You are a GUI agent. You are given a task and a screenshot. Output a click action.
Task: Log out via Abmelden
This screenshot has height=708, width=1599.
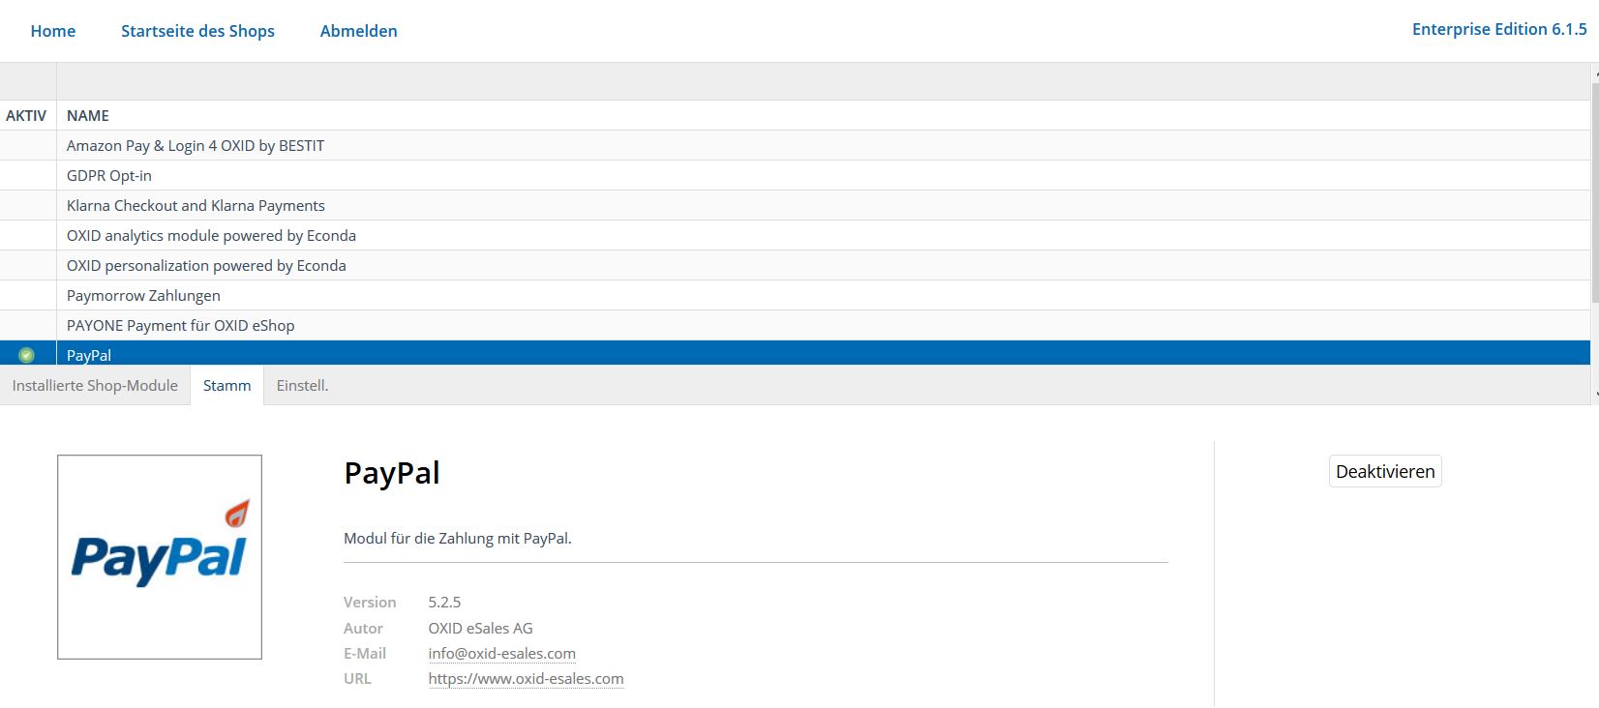click(358, 31)
